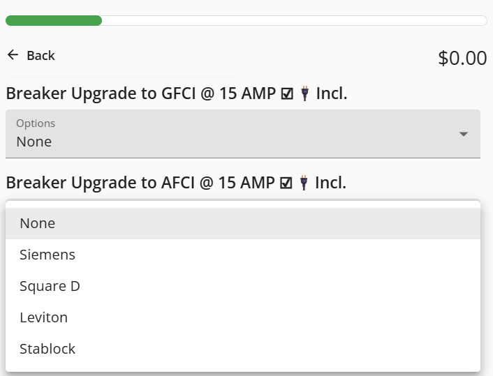Click the checkmark box in AFCI heading
493x376 pixels.
pos(286,183)
